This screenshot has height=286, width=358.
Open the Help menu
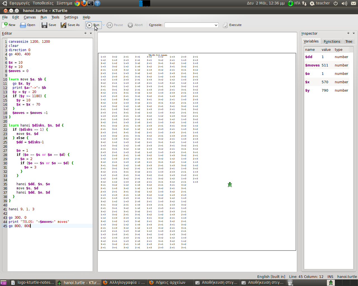point(86,17)
